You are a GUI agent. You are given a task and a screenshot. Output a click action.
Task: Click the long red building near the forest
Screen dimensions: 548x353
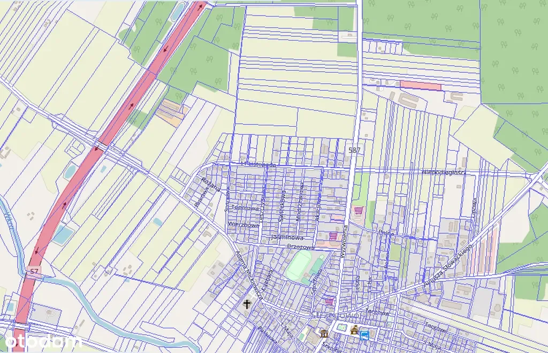[x=421, y=86]
